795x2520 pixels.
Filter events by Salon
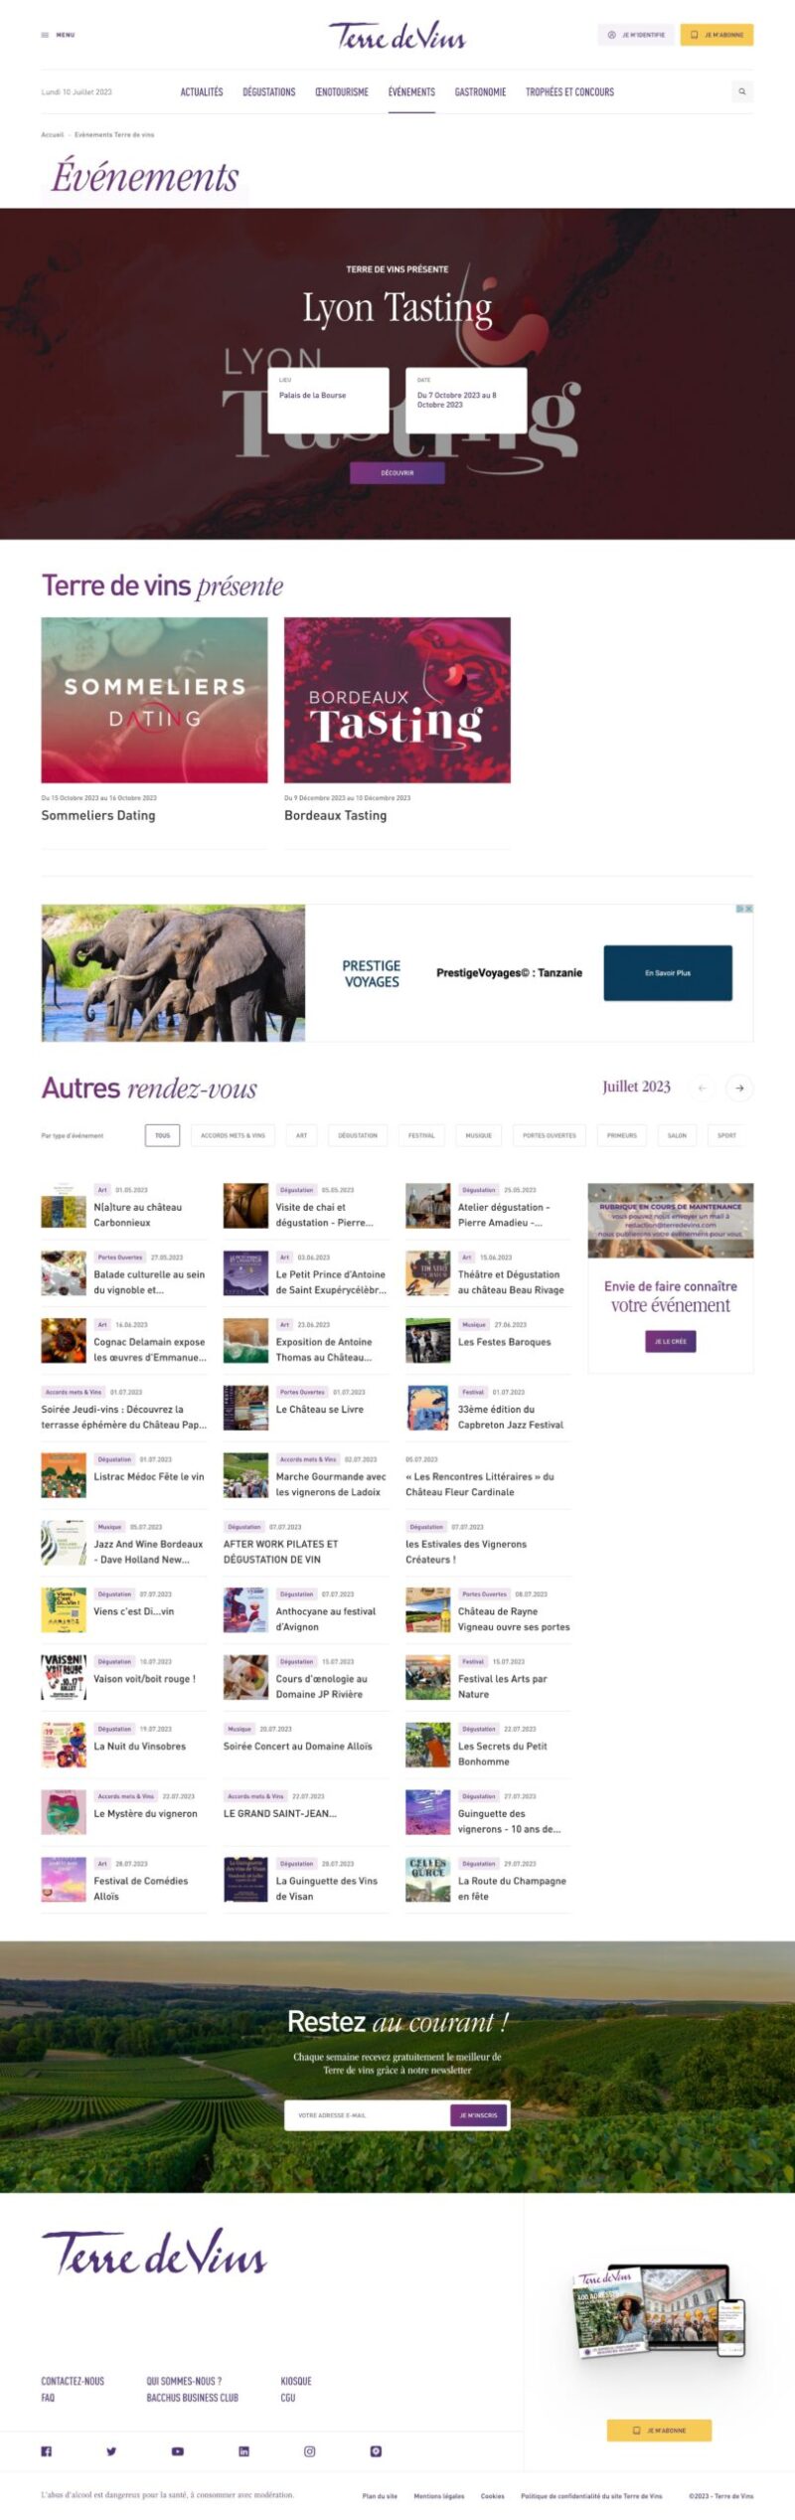point(677,1135)
